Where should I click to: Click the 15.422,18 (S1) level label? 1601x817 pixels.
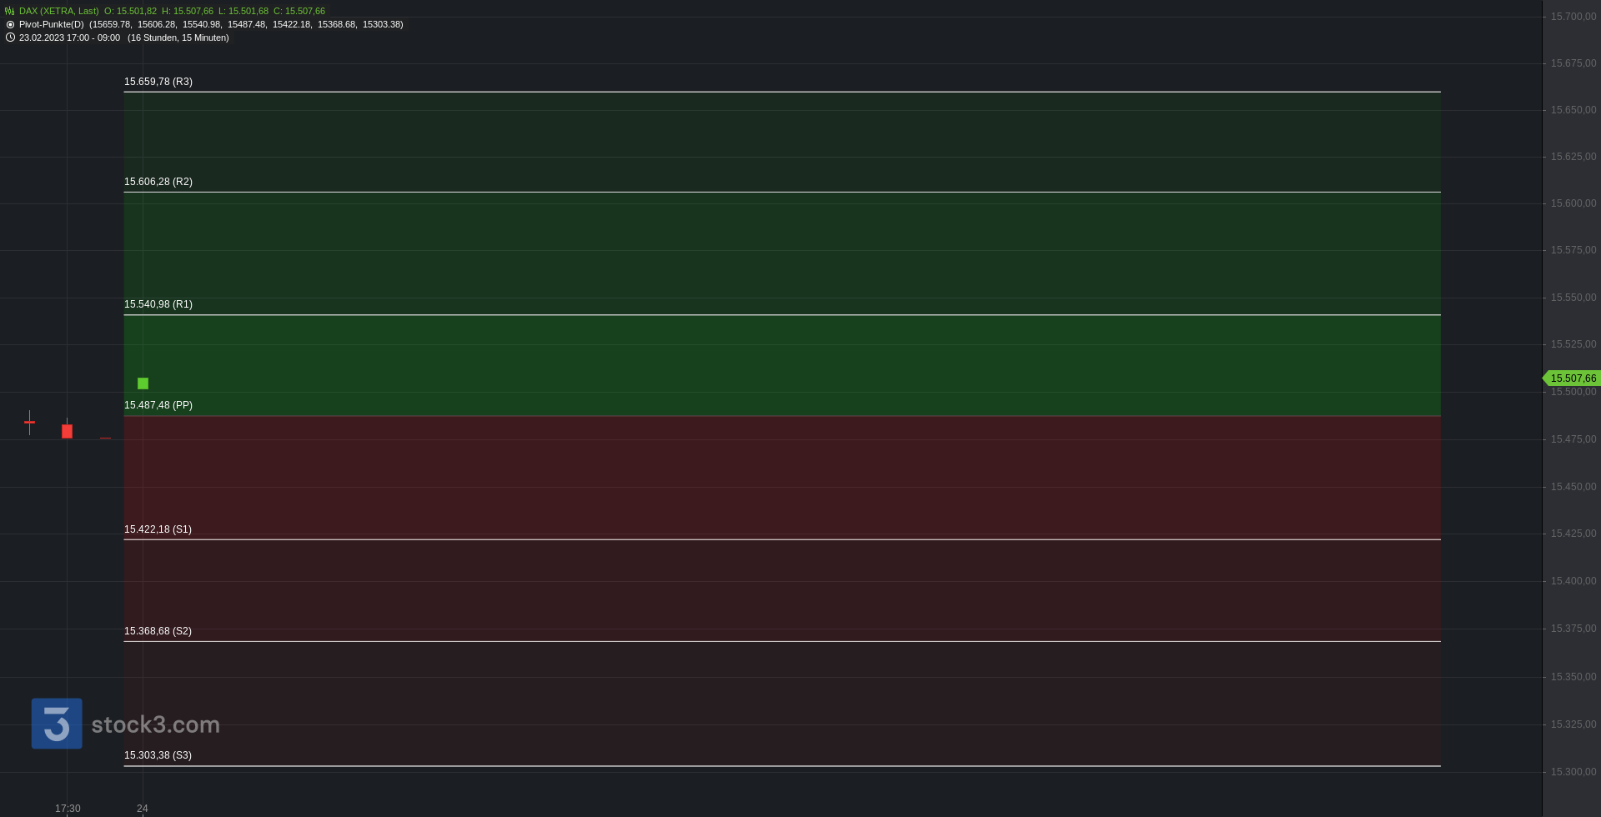pyautogui.click(x=158, y=529)
